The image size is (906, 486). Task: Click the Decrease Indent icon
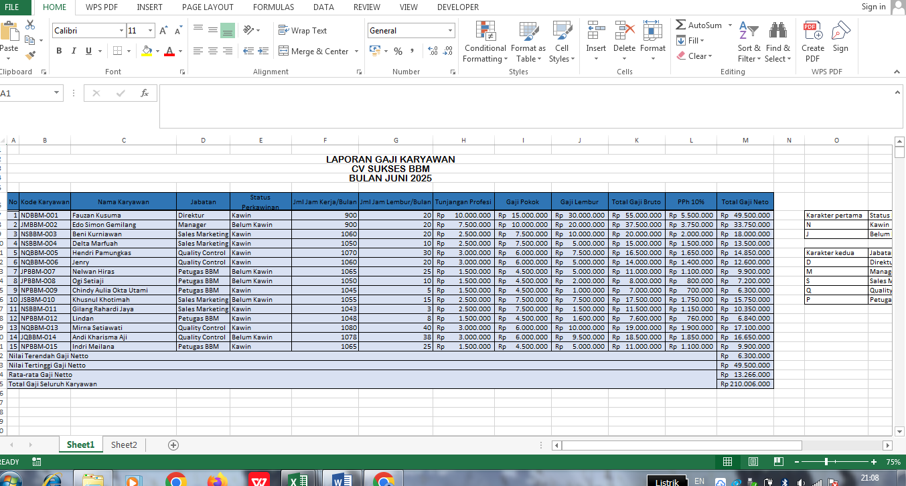[x=248, y=51]
